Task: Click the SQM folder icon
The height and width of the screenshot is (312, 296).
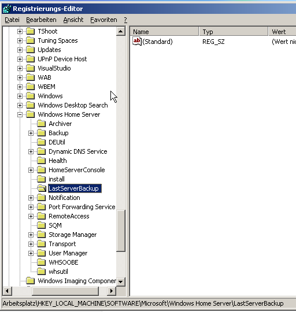Action: pos(42,225)
